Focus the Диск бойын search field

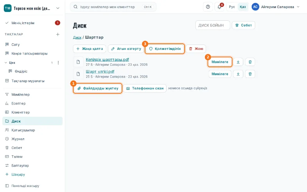click(213, 25)
